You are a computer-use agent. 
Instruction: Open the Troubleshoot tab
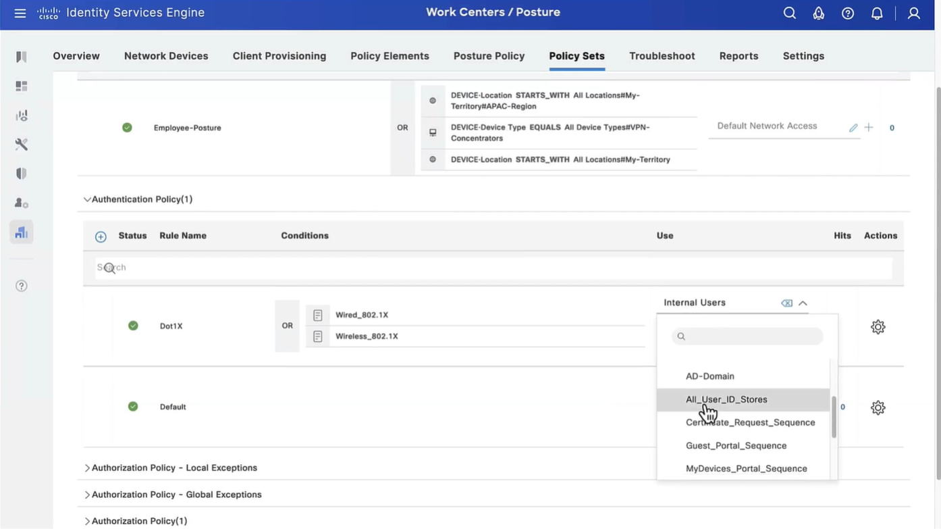pyautogui.click(x=662, y=56)
